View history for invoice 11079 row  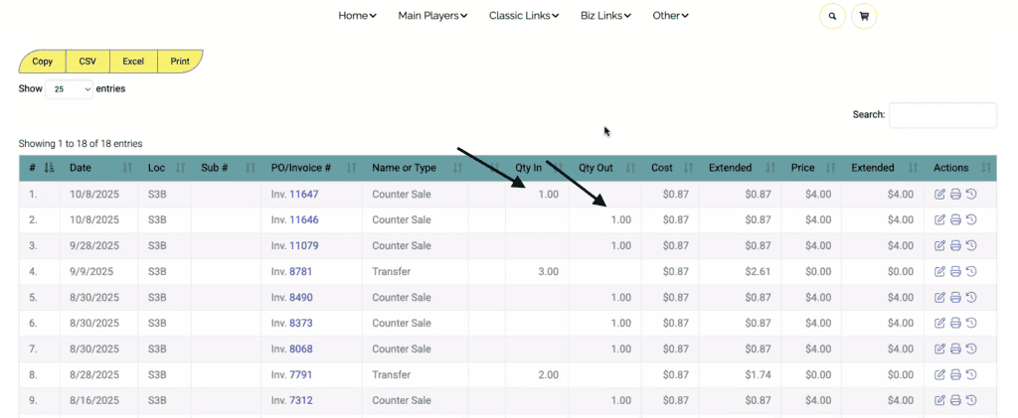click(x=970, y=246)
